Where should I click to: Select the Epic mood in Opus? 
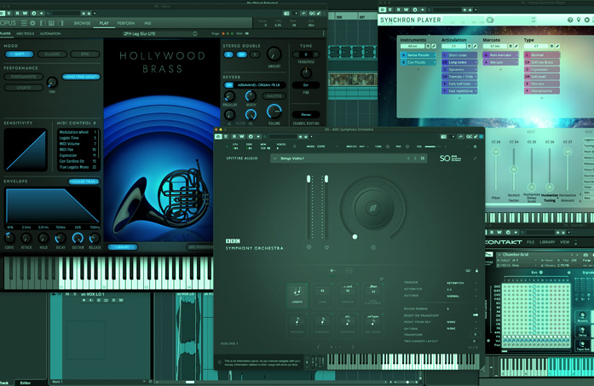coord(85,55)
